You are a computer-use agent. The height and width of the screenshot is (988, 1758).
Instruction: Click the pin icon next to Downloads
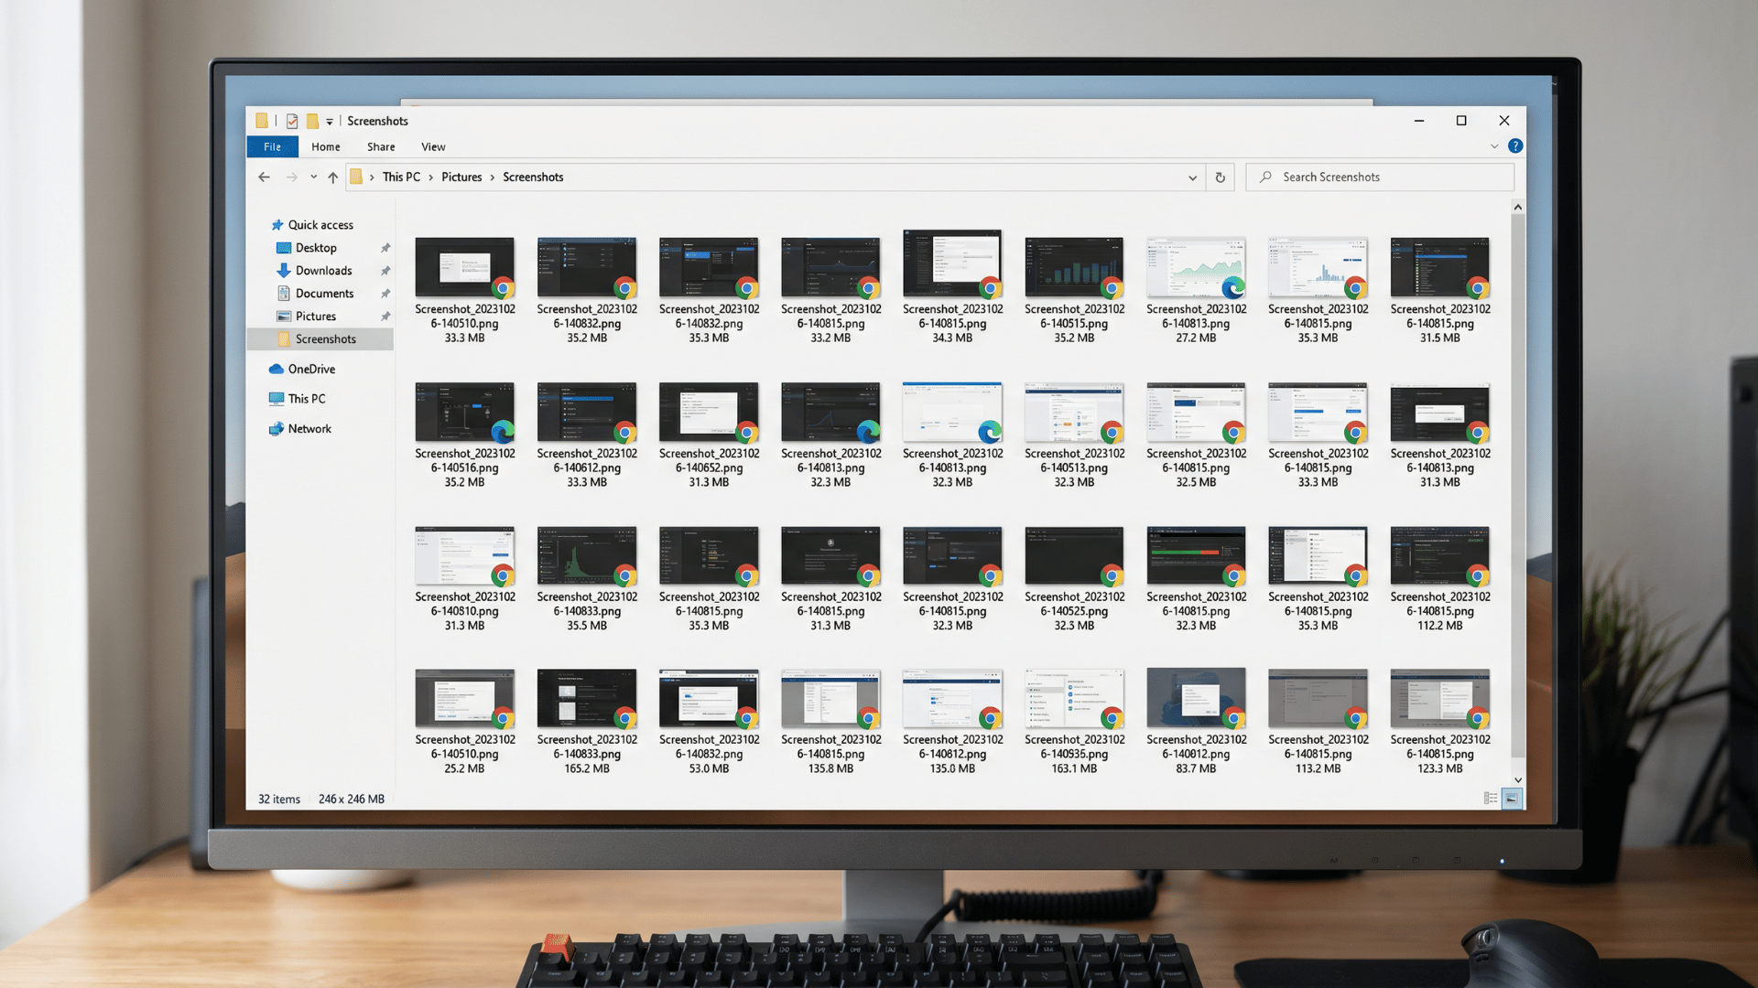point(385,271)
